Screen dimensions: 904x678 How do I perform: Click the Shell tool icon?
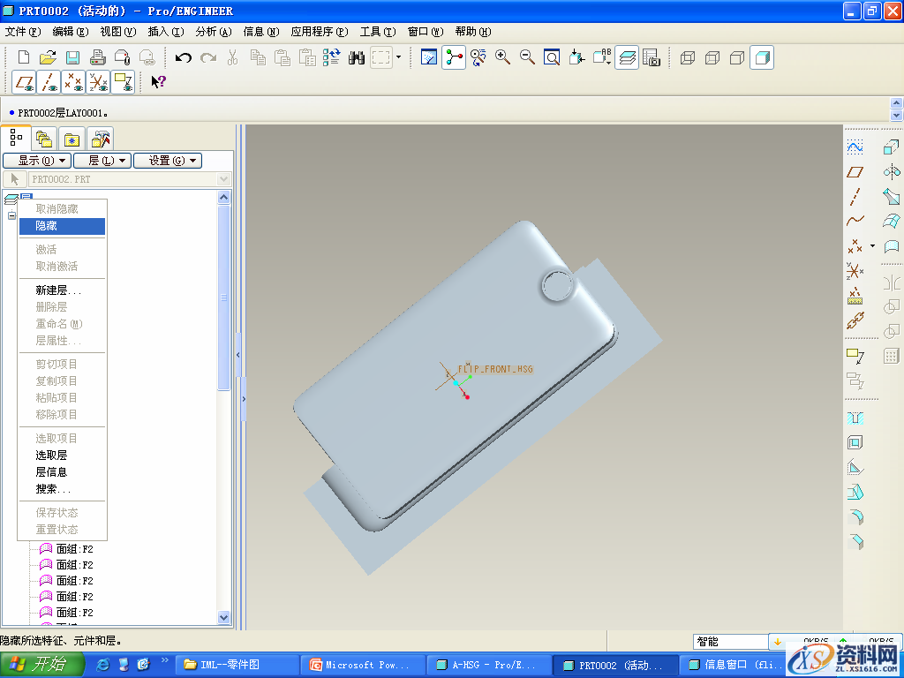855,443
